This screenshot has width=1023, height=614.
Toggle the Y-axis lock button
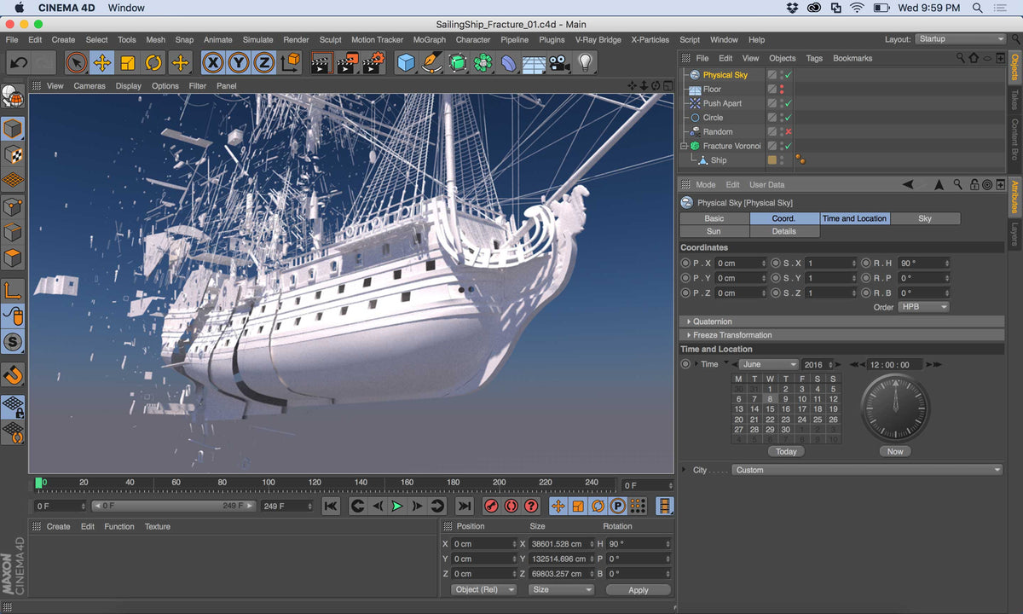click(237, 62)
